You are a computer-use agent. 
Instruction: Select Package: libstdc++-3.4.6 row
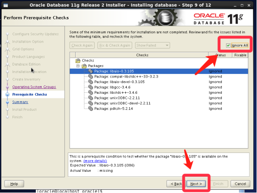(159, 92)
